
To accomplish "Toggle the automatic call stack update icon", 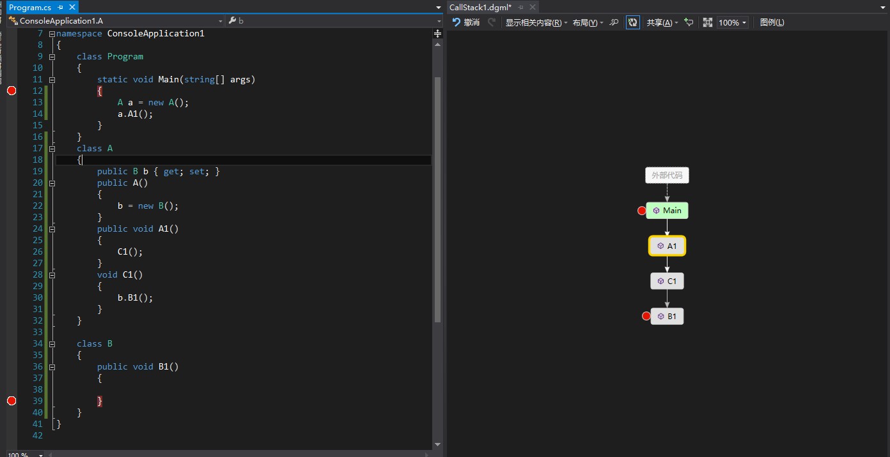I will (x=632, y=22).
